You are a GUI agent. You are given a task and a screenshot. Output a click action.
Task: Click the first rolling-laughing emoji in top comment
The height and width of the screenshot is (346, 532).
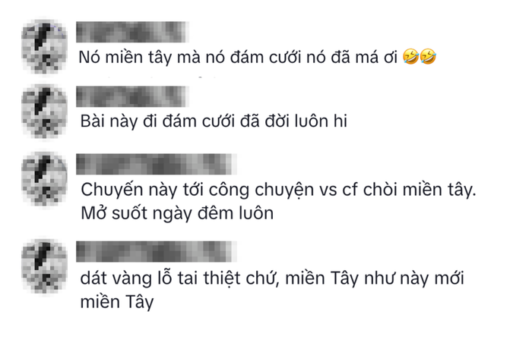pos(410,57)
